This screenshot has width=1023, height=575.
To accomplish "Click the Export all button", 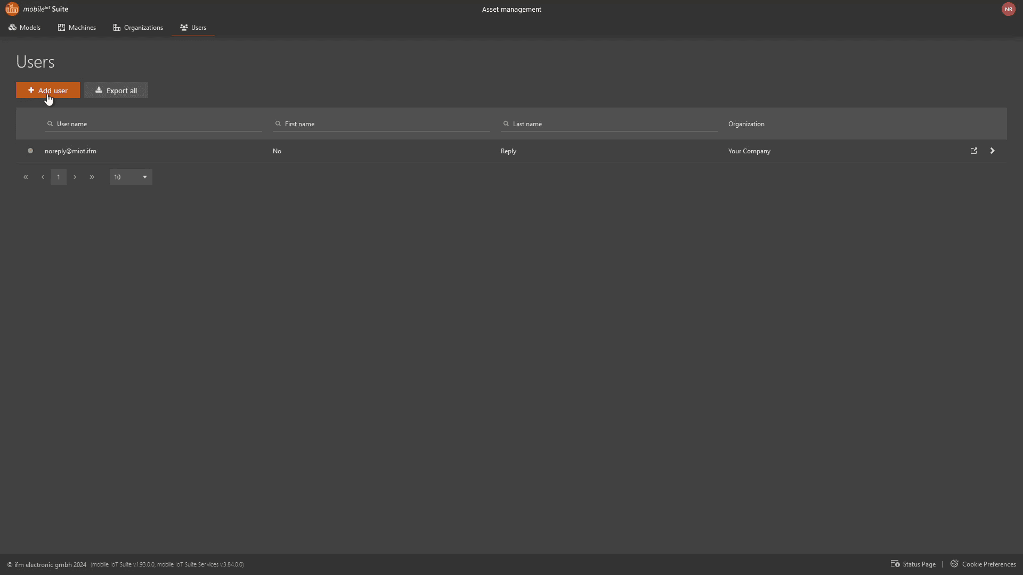I will pyautogui.click(x=116, y=91).
